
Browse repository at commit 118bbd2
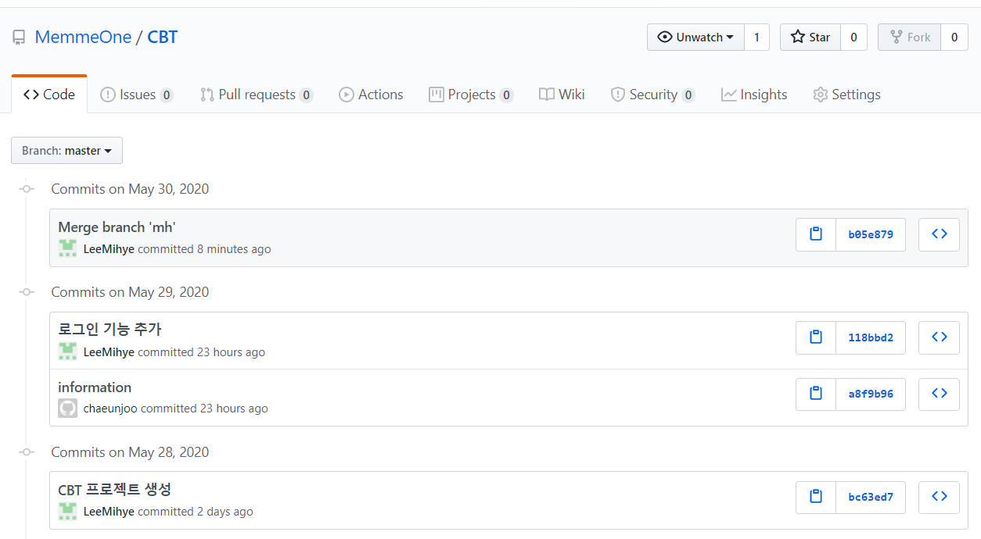pos(939,337)
